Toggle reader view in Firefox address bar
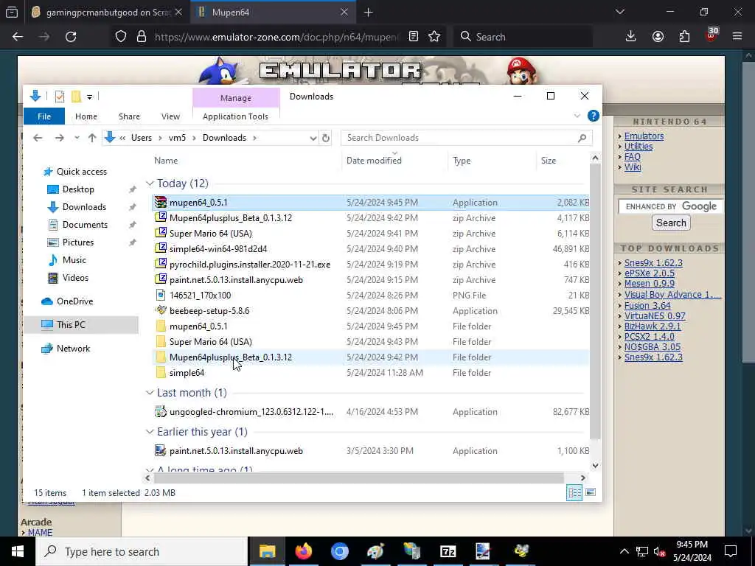The height and width of the screenshot is (566, 755). (x=413, y=37)
